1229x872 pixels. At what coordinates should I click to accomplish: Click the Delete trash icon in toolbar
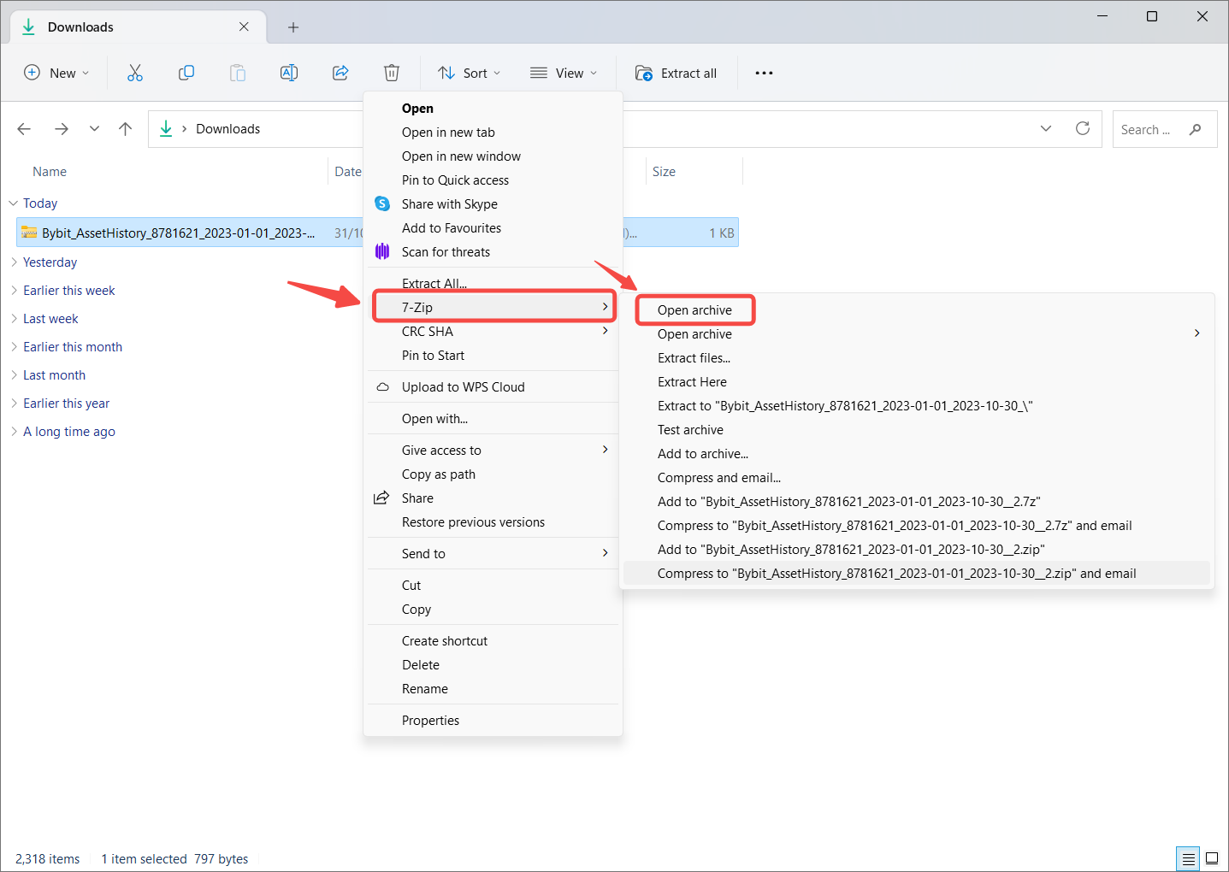[392, 74]
